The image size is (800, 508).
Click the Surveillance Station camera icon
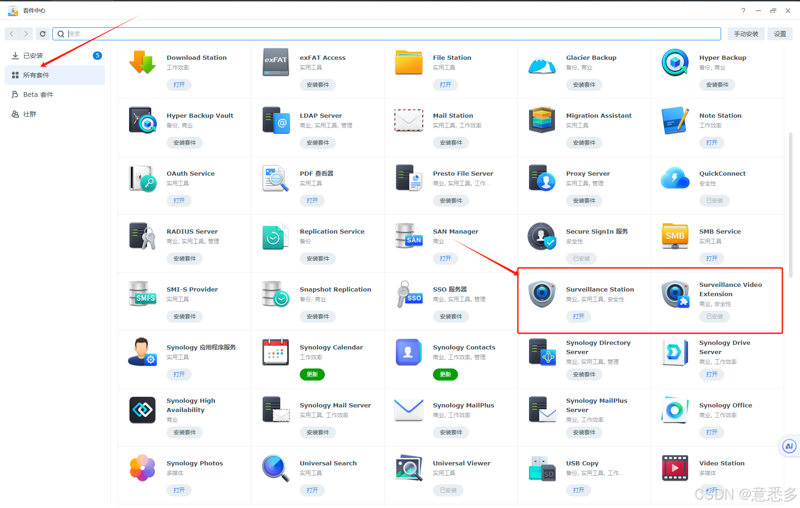[542, 294]
